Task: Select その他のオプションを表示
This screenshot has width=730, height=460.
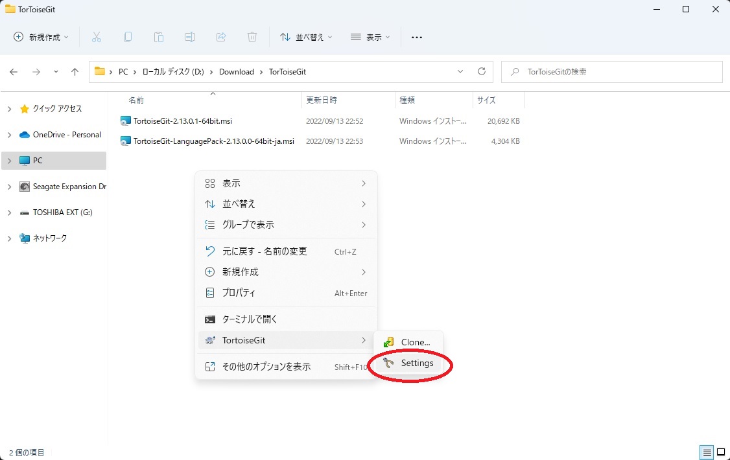Action: pyautogui.click(x=287, y=367)
